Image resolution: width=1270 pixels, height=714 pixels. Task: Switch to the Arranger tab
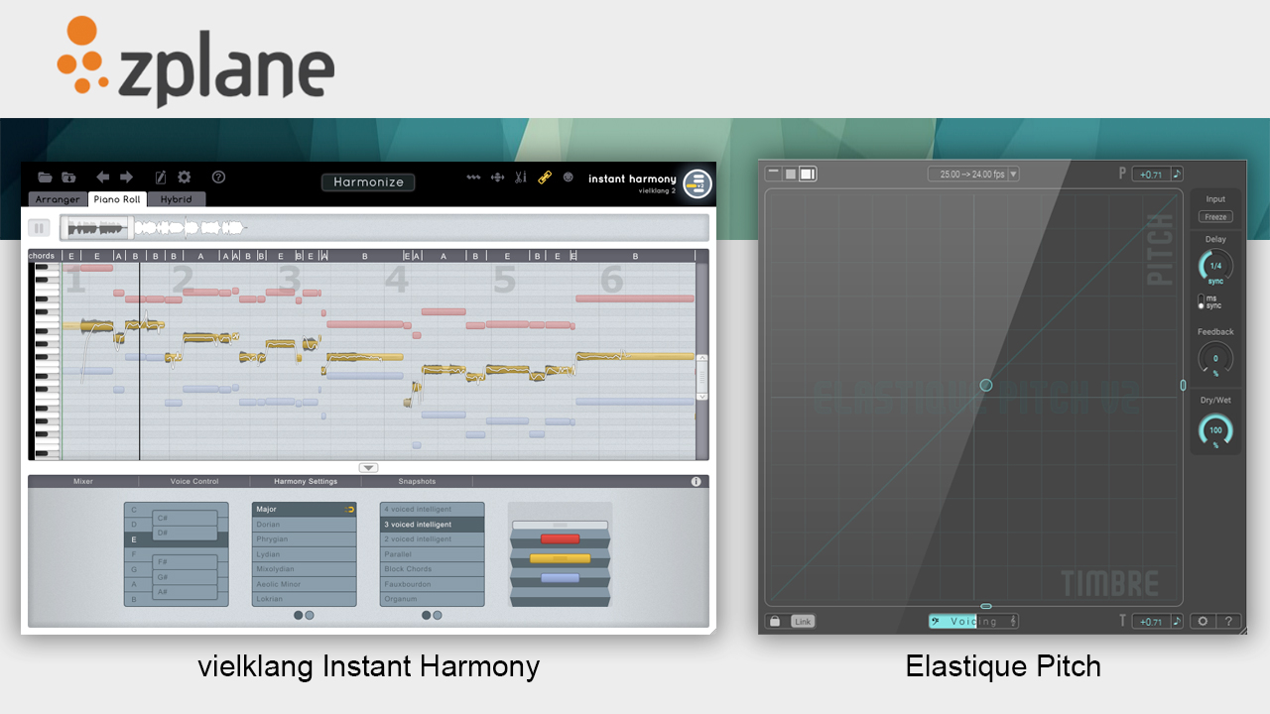tap(58, 199)
